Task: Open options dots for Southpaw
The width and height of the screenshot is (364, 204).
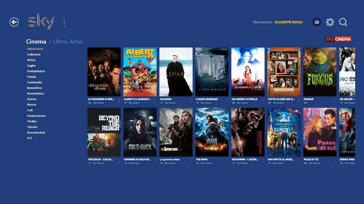Action: point(263,161)
